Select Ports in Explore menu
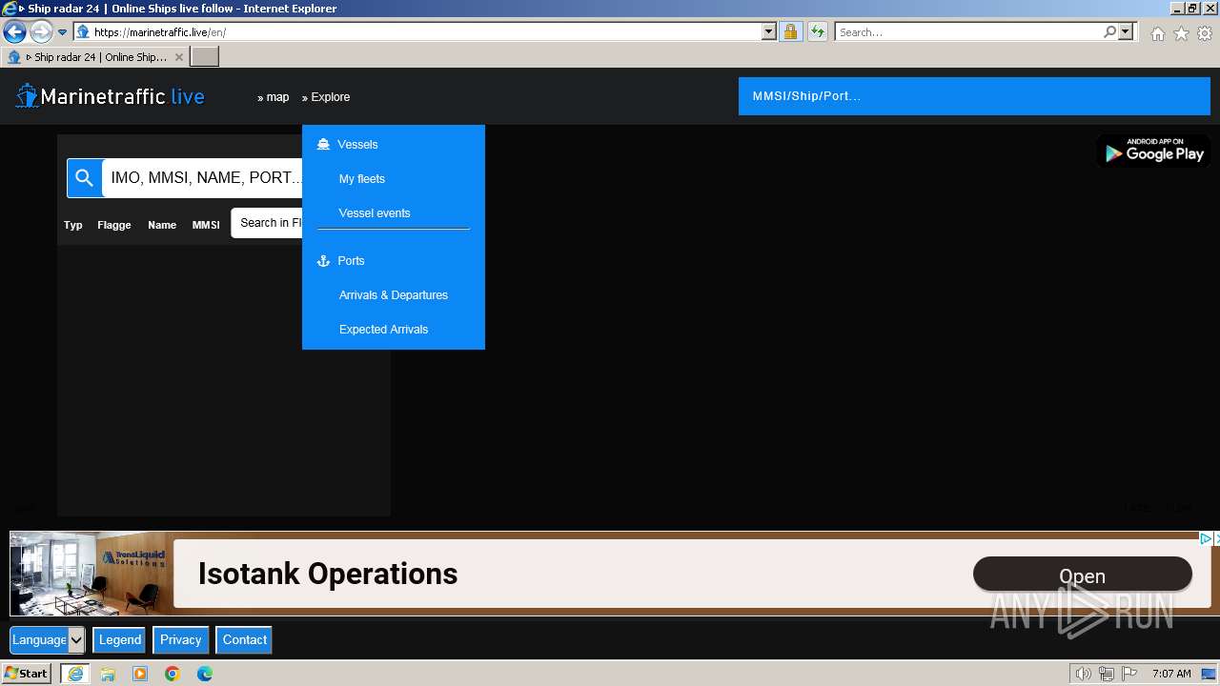 pyautogui.click(x=351, y=261)
